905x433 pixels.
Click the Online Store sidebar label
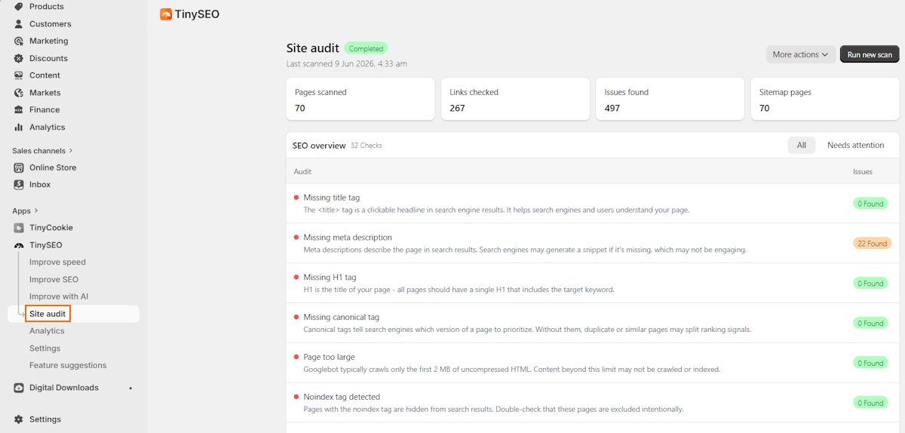(53, 167)
